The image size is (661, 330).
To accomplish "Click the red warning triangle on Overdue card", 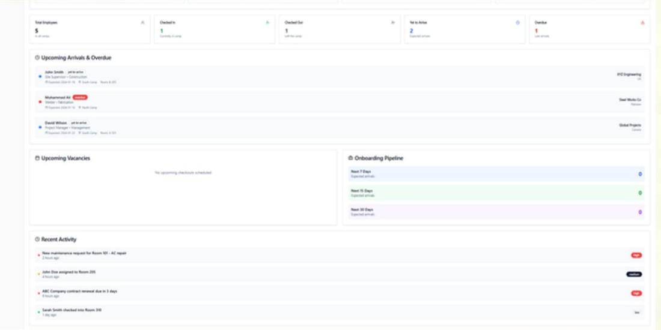I will tap(642, 23).
